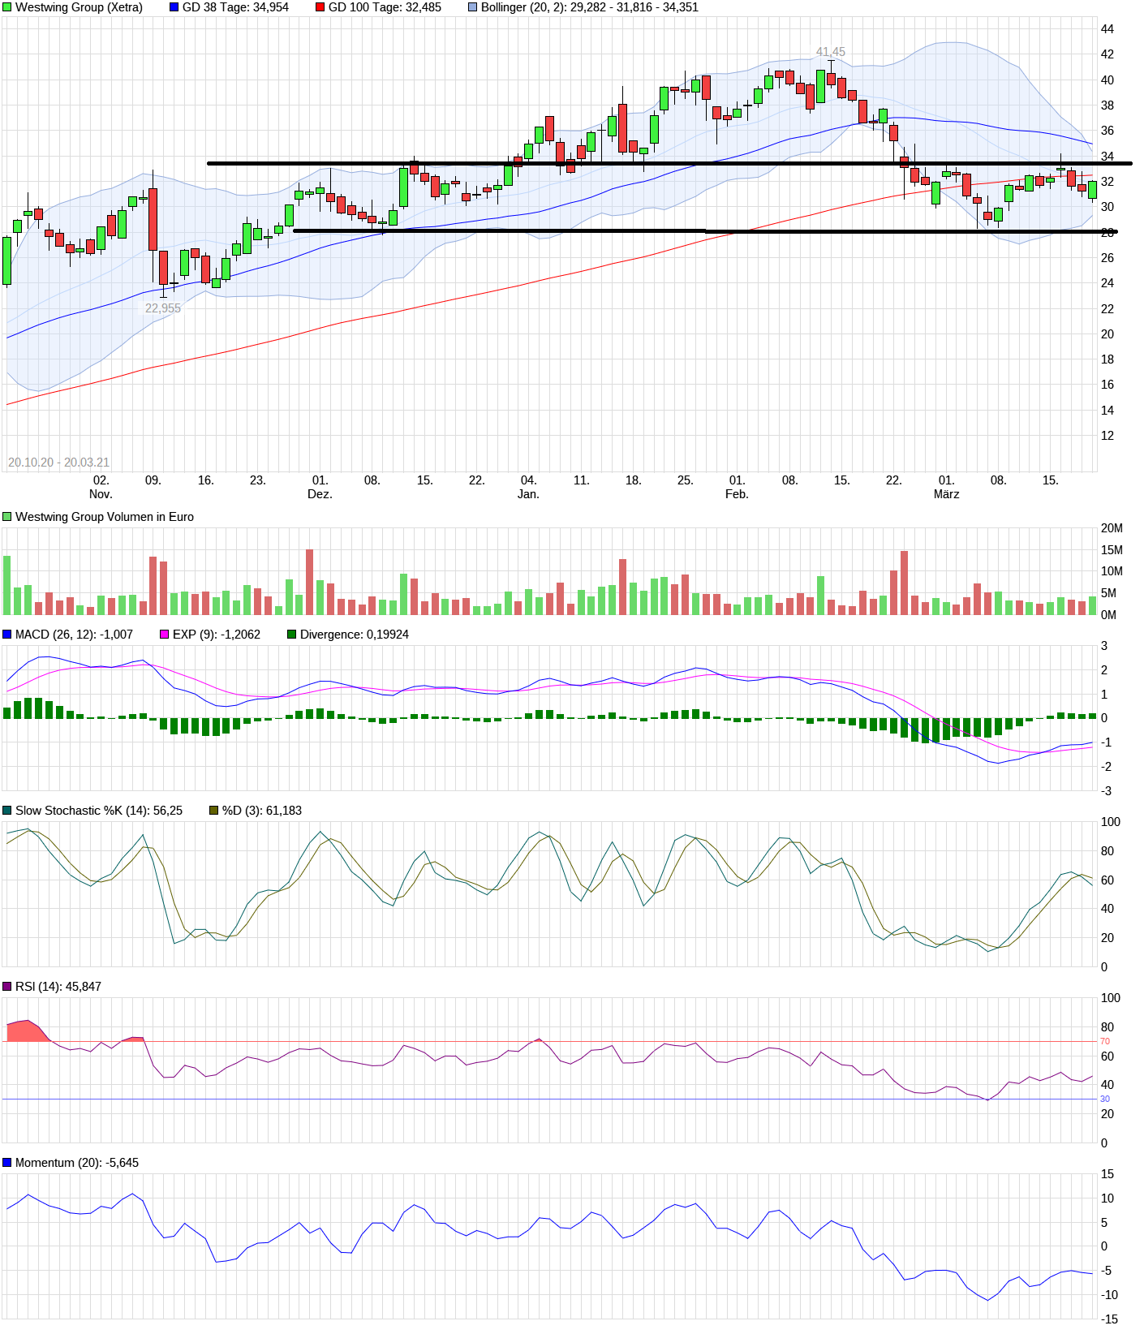Click the '04.' date tick above Jan.
The width and height of the screenshot is (1144, 1334).
point(528,480)
